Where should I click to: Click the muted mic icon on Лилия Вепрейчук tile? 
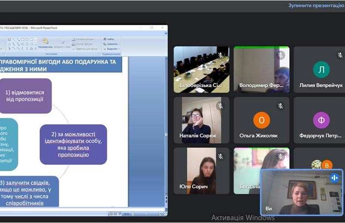[340, 55]
